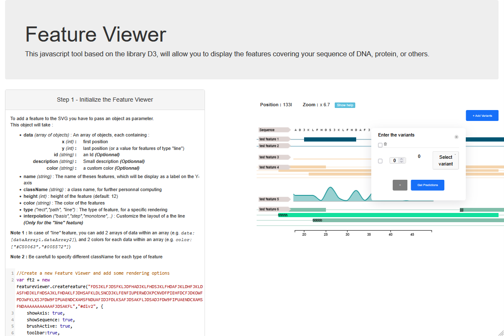Click the Get Predictions button
Image resolution: width=504 pixels, height=336 pixels.
pyautogui.click(x=428, y=185)
